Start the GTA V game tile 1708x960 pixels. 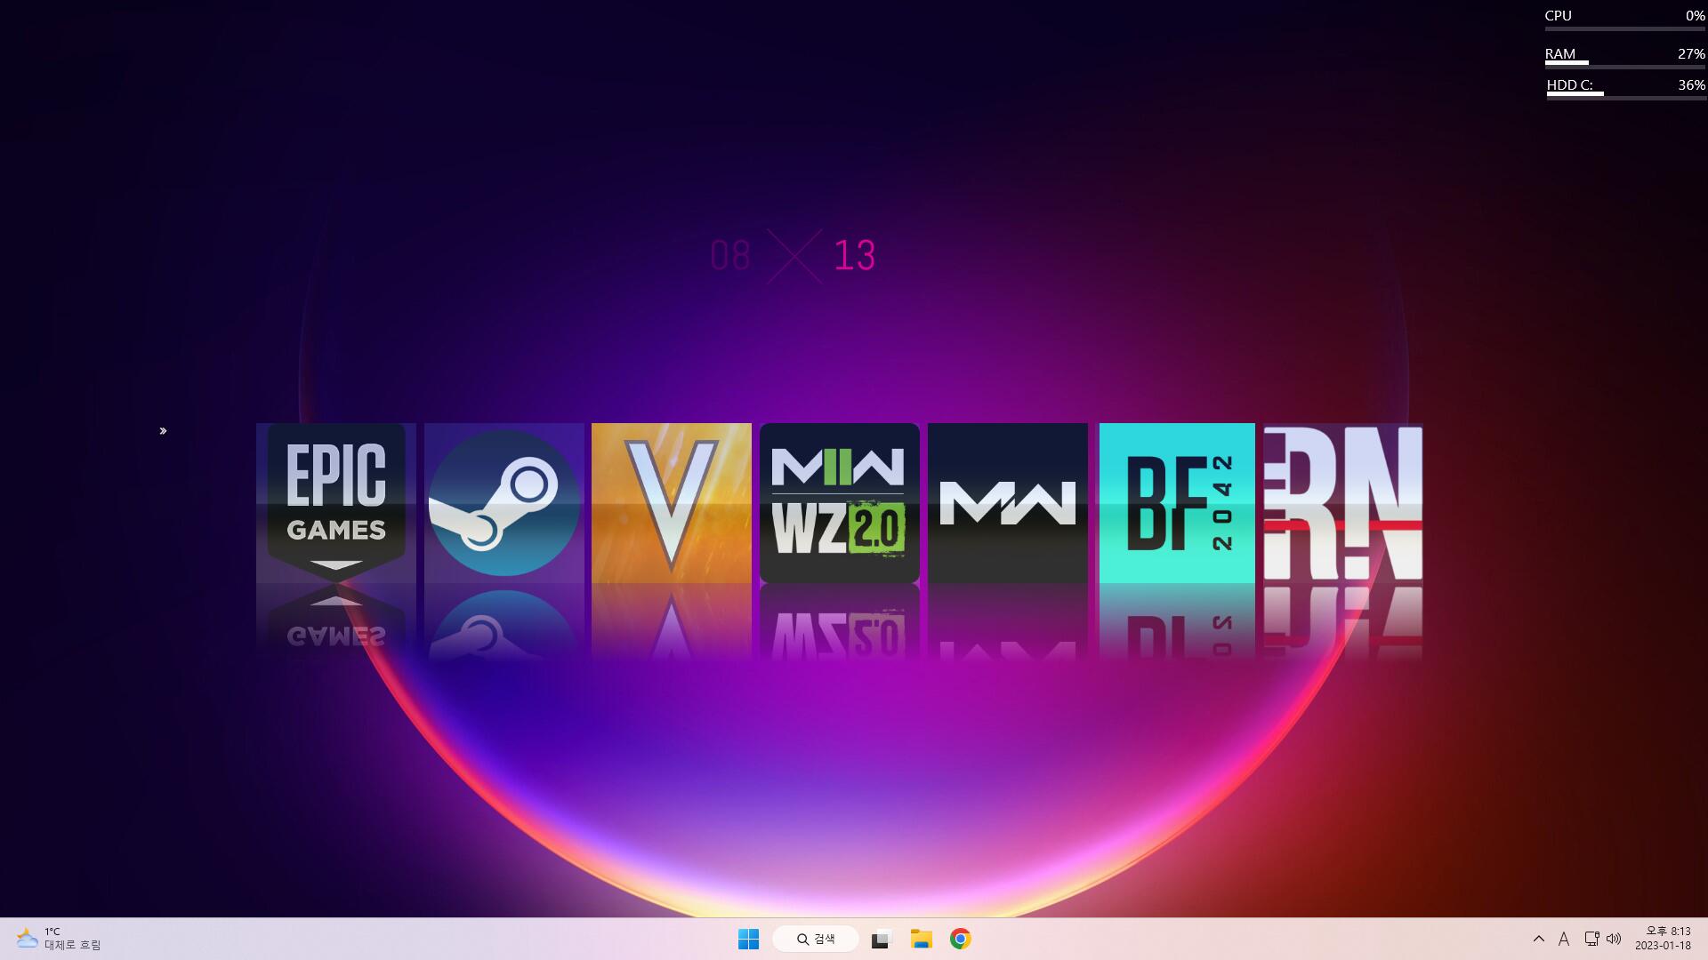click(672, 503)
